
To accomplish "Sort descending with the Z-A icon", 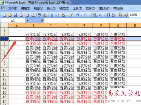I will click(114, 15).
